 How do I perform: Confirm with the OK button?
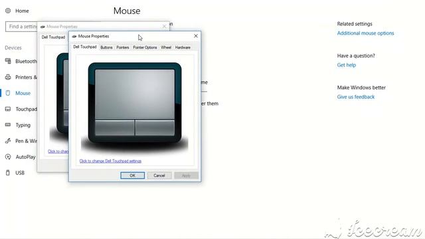132,175
